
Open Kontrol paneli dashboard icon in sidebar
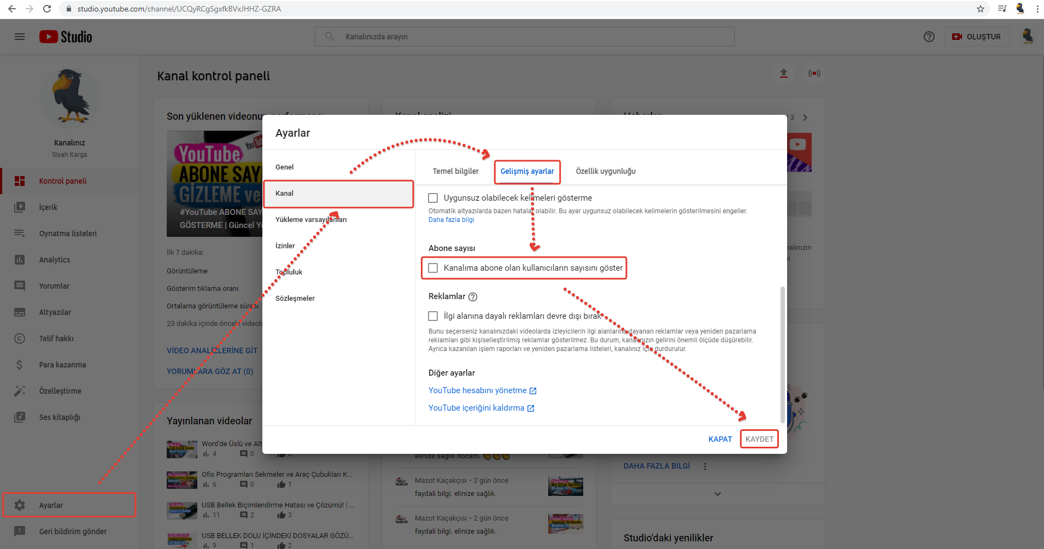pyautogui.click(x=20, y=181)
